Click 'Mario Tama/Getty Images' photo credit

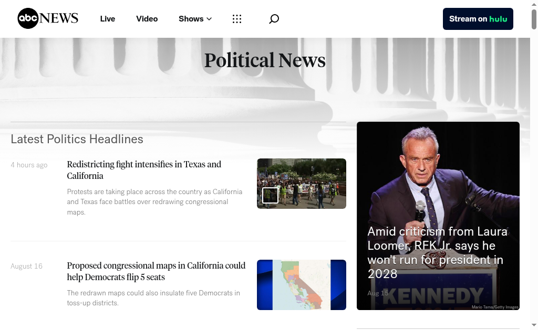[495, 307]
